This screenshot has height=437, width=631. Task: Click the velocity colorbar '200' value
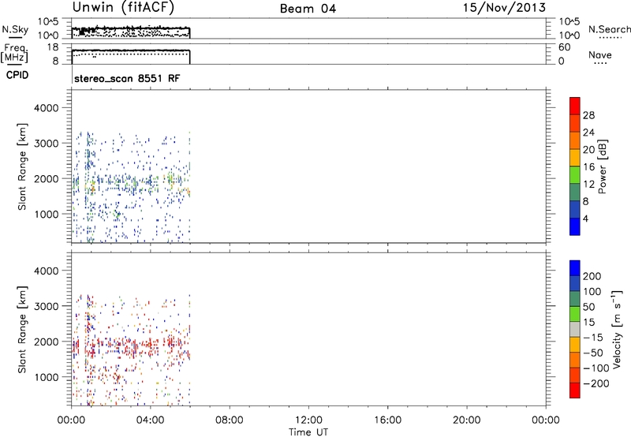[592, 276]
